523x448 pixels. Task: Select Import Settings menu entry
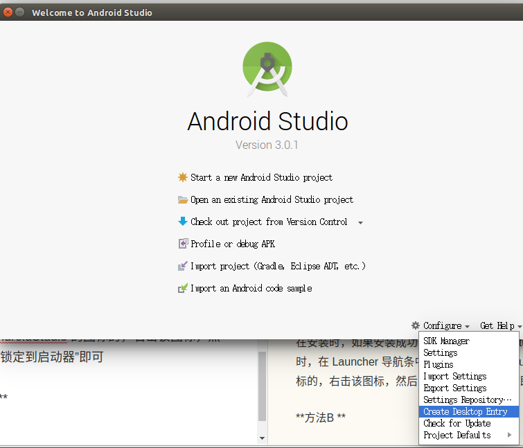(x=469, y=376)
